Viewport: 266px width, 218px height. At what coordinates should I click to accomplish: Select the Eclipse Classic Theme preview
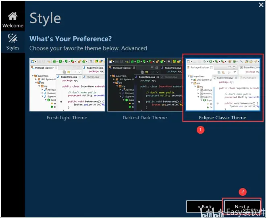tap(223, 85)
